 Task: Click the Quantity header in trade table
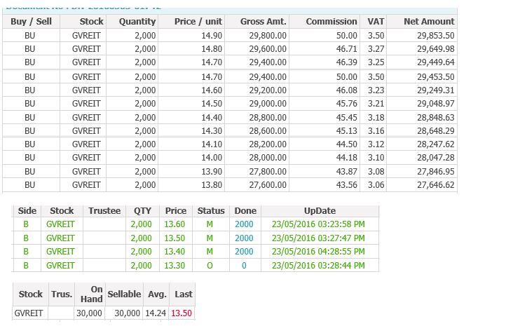coord(137,22)
